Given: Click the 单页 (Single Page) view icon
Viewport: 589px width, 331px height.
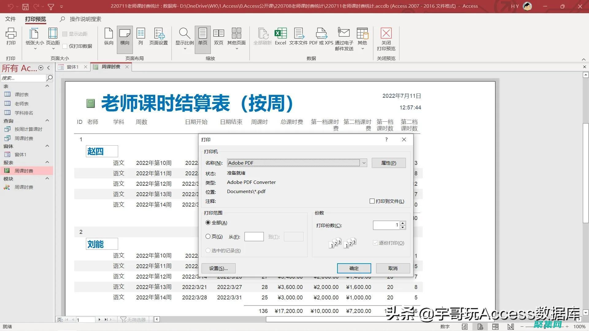Looking at the screenshot, I should 202,36.
